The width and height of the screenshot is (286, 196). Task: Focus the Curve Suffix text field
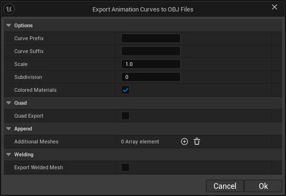point(151,51)
